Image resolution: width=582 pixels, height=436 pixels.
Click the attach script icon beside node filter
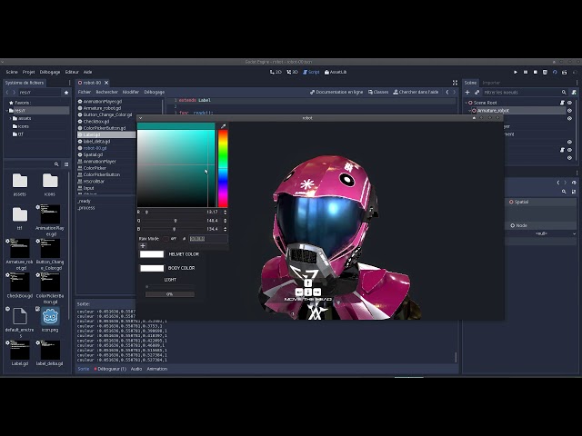[574, 93]
